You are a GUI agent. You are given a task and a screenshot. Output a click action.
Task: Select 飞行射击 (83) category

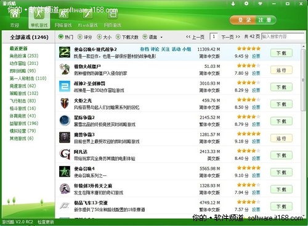pos(23,101)
